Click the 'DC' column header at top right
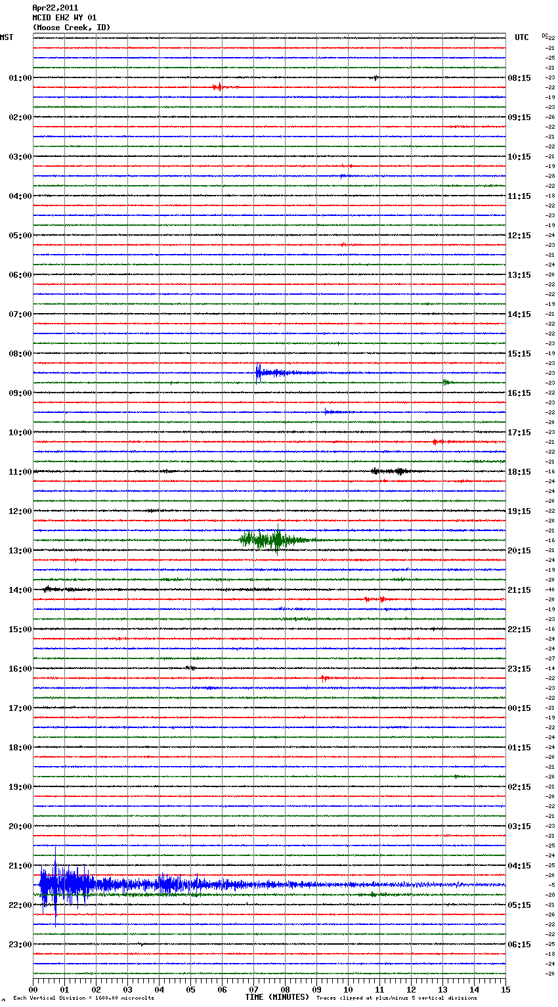 click(x=545, y=35)
